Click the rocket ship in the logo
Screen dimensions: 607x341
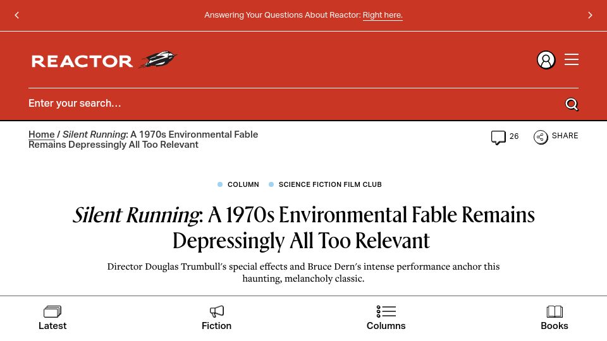[159, 59]
